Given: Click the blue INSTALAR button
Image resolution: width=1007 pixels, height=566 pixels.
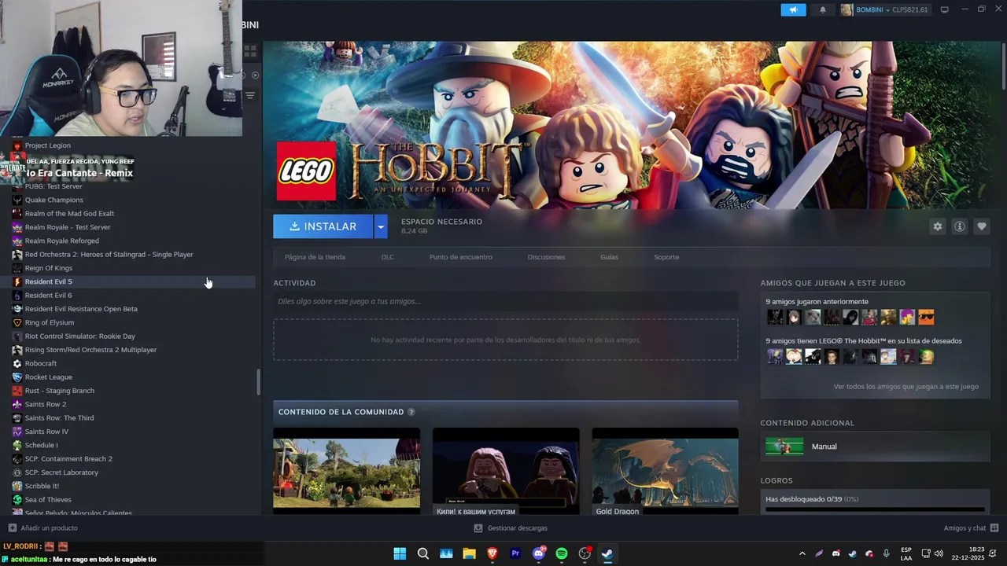Looking at the screenshot, I should [323, 226].
